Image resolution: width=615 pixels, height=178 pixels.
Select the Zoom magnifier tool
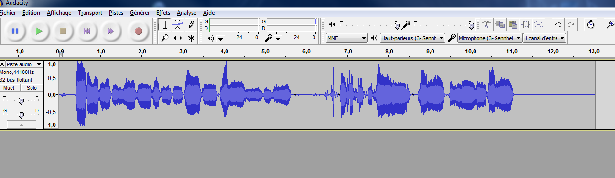coord(164,38)
